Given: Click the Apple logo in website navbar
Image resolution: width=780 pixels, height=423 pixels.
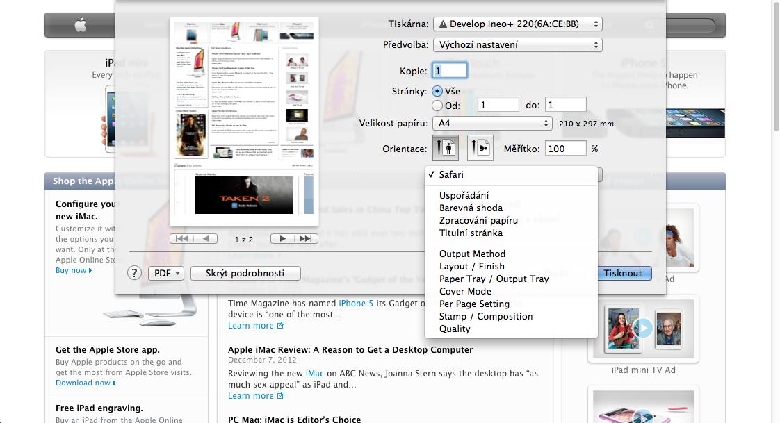Looking at the screenshot, I should (x=81, y=25).
